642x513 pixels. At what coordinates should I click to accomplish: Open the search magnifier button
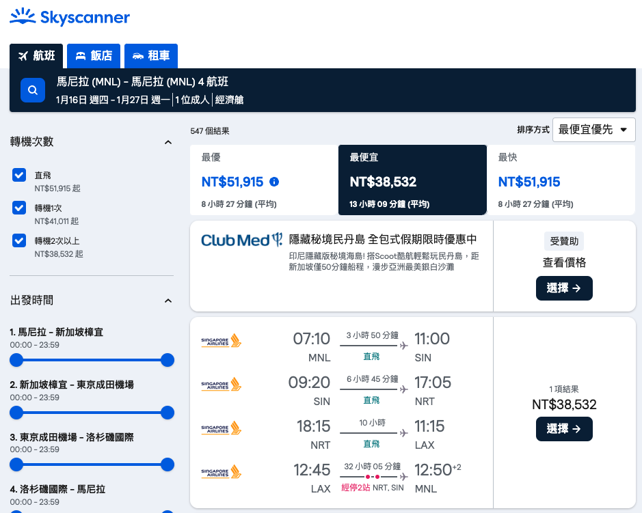coord(33,90)
